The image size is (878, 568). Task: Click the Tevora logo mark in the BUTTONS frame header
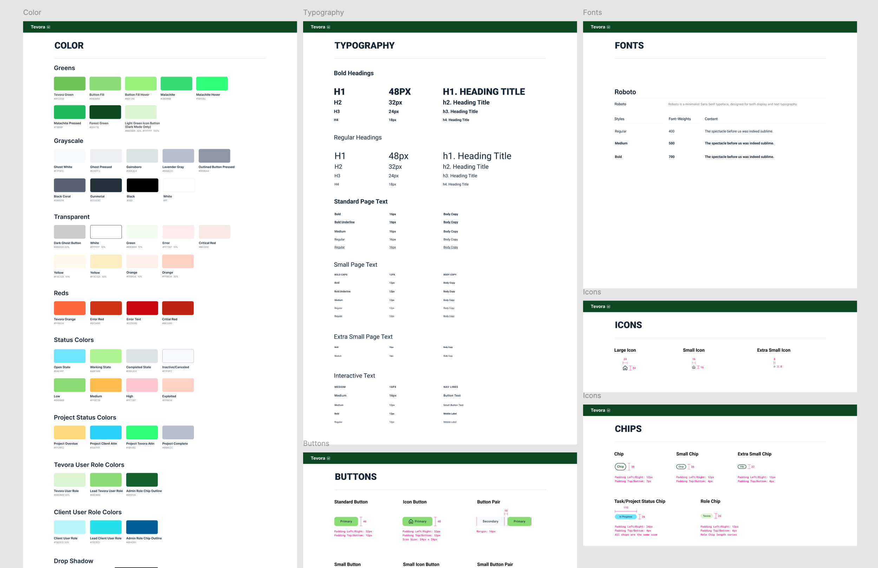click(x=328, y=458)
